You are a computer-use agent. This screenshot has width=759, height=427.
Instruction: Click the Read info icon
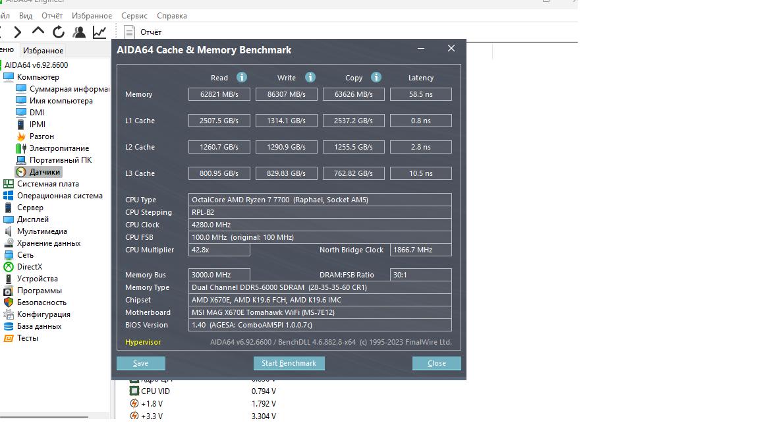coord(242,78)
